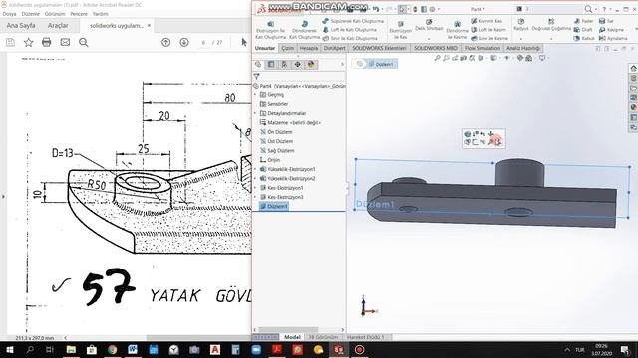Open the Delik Sihirbazı tool
Screen dimensions: 638x358
coord(429,24)
